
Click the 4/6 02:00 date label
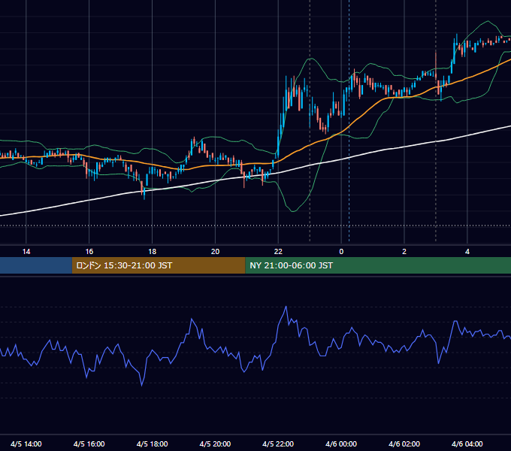404,443
